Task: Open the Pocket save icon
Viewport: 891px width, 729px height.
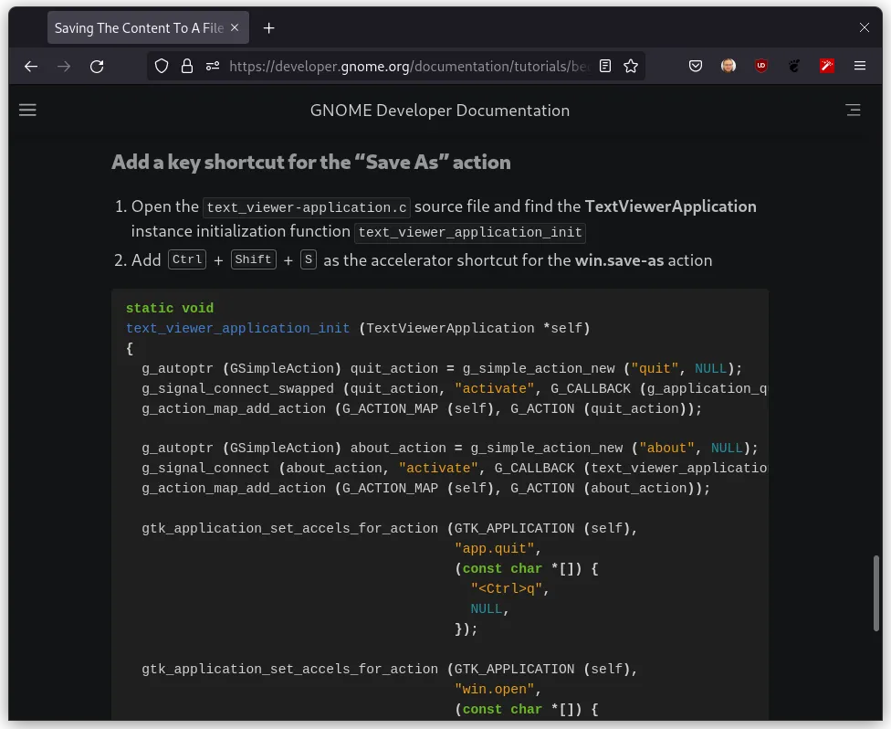Action: 696,66
